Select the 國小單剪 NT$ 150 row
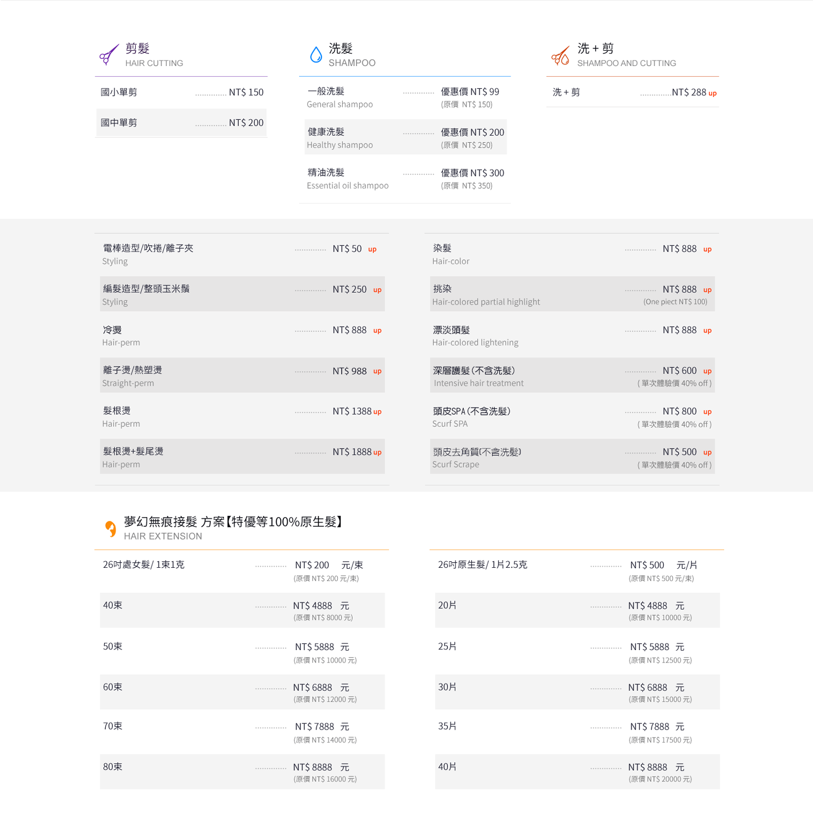Image resolution: width=813 pixels, height=838 pixels. tap(181, 93)
